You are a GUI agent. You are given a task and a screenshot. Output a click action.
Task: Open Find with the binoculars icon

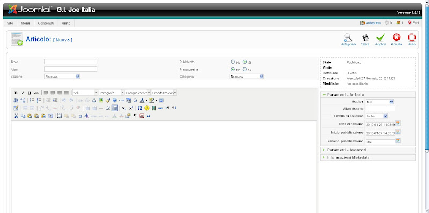tap(16, 101)
